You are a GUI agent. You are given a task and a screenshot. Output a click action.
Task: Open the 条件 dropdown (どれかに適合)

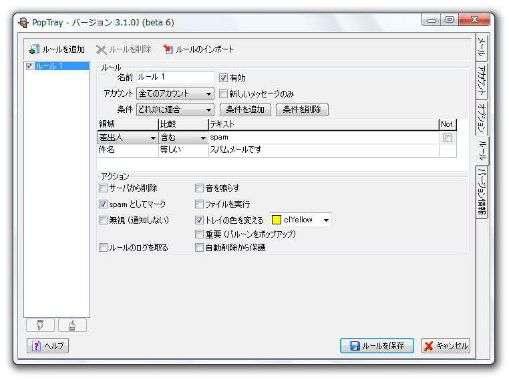175,110
